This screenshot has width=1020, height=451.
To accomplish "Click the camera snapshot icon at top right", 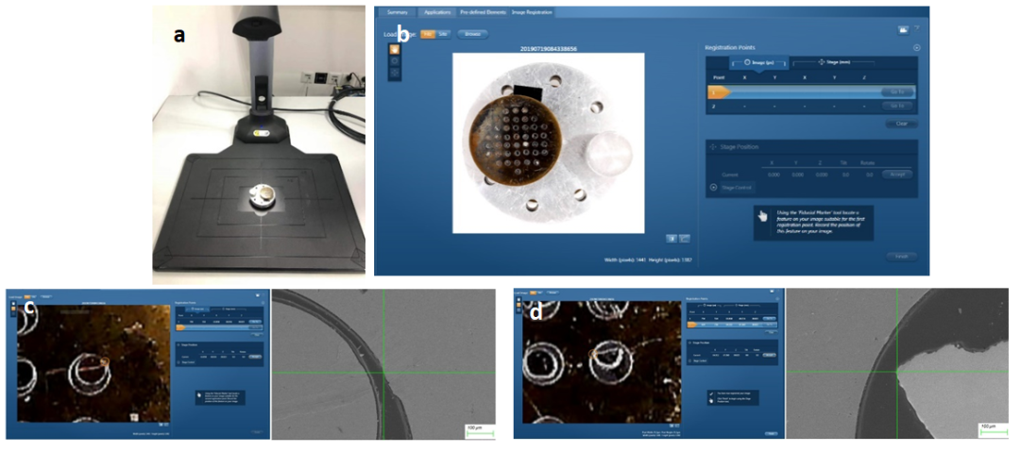I will [x=903, y=30].
